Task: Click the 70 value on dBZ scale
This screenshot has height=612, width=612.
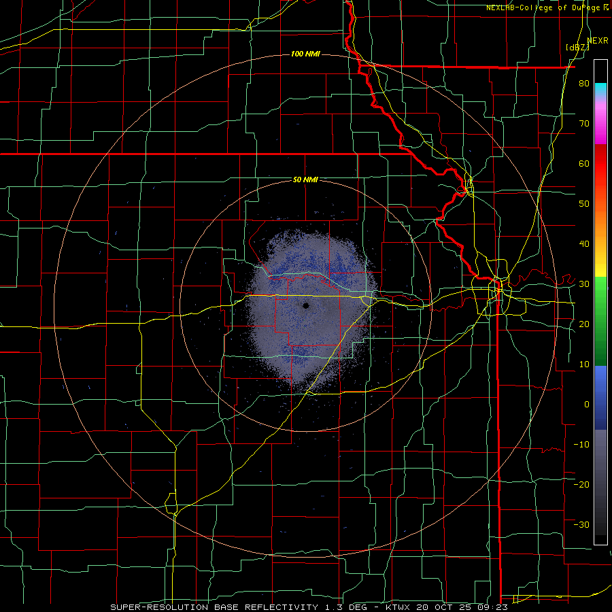Action: [x=584, y=124]
